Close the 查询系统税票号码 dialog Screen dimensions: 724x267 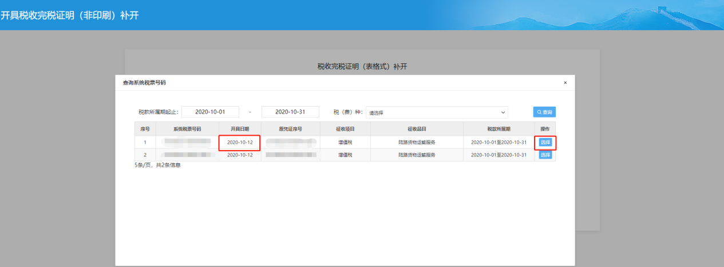565,83
